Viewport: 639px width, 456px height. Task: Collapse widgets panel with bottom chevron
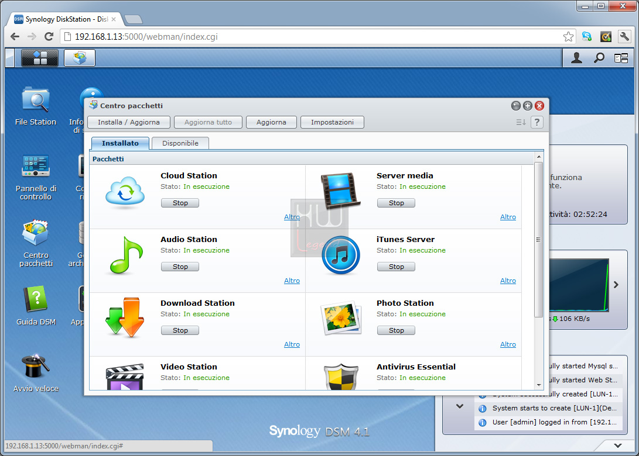pos(618,445)
